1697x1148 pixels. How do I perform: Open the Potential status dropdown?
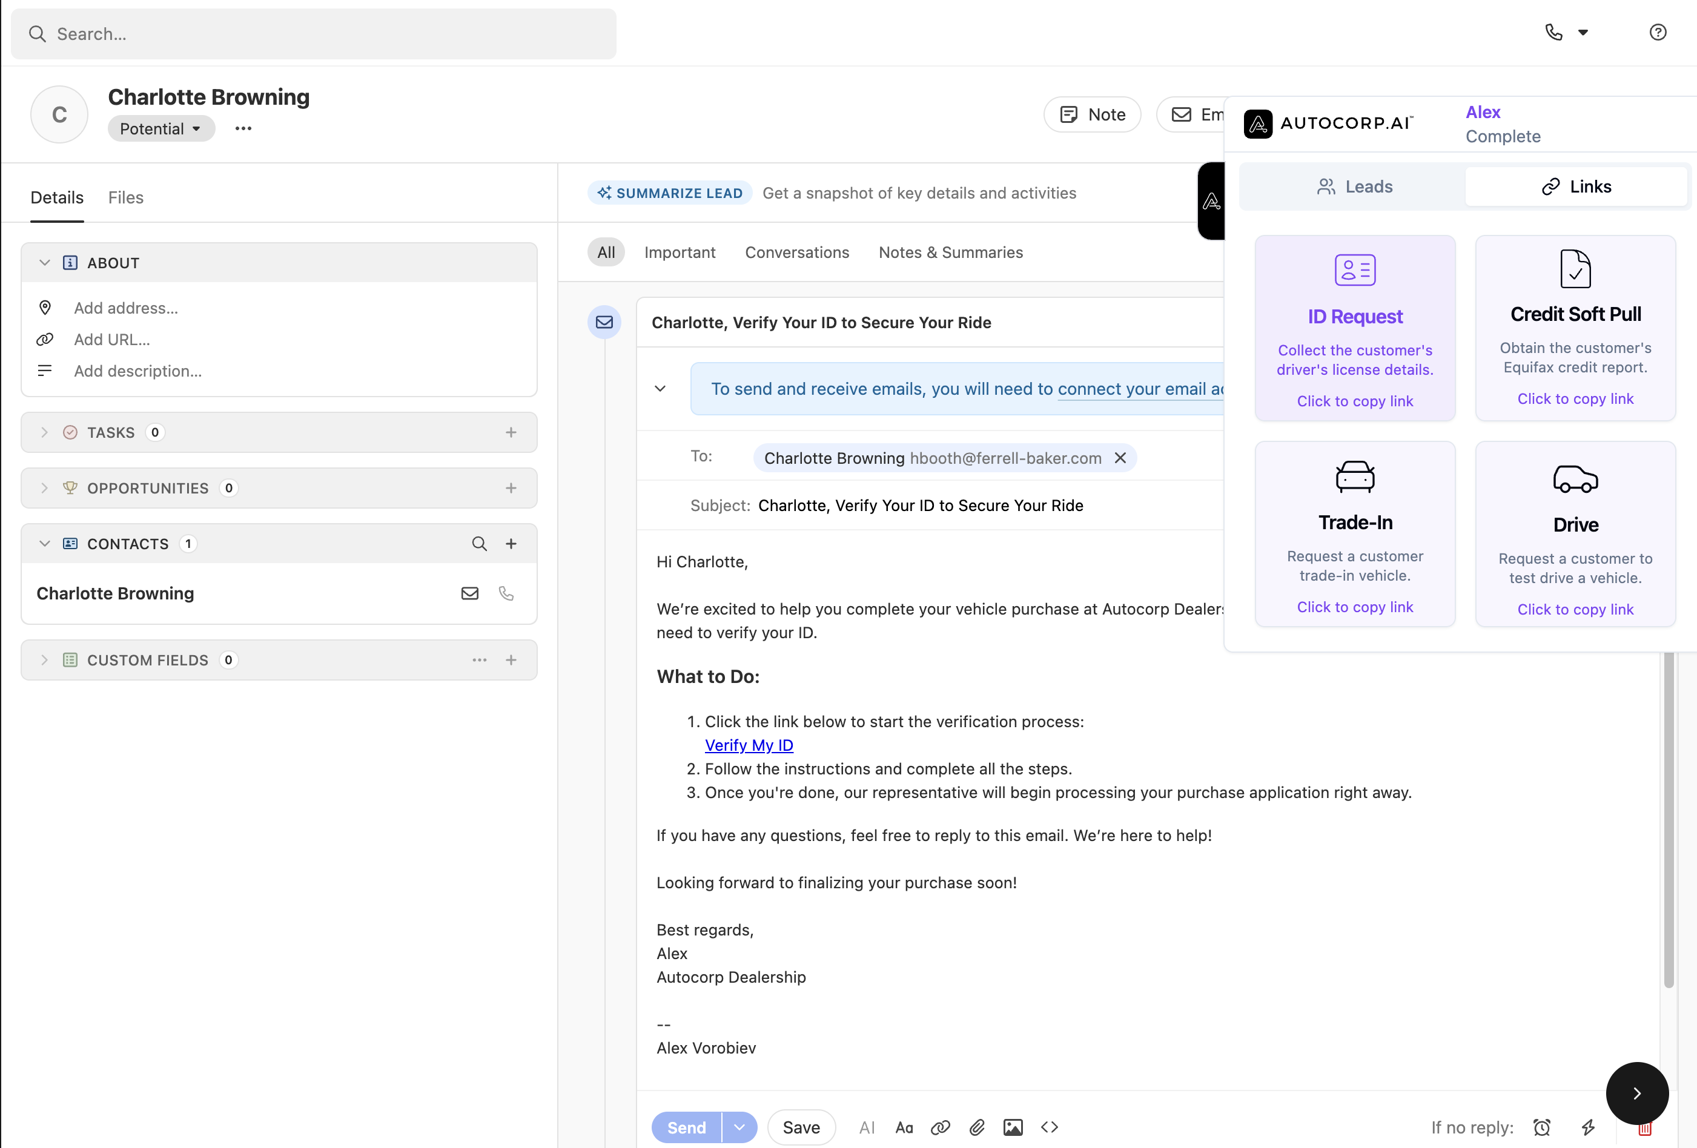click(x=160, y=128)
